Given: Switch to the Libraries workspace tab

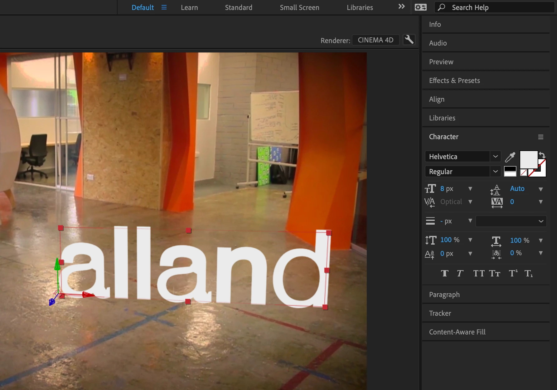Looking at the screenshot, I should coord(360,7).
